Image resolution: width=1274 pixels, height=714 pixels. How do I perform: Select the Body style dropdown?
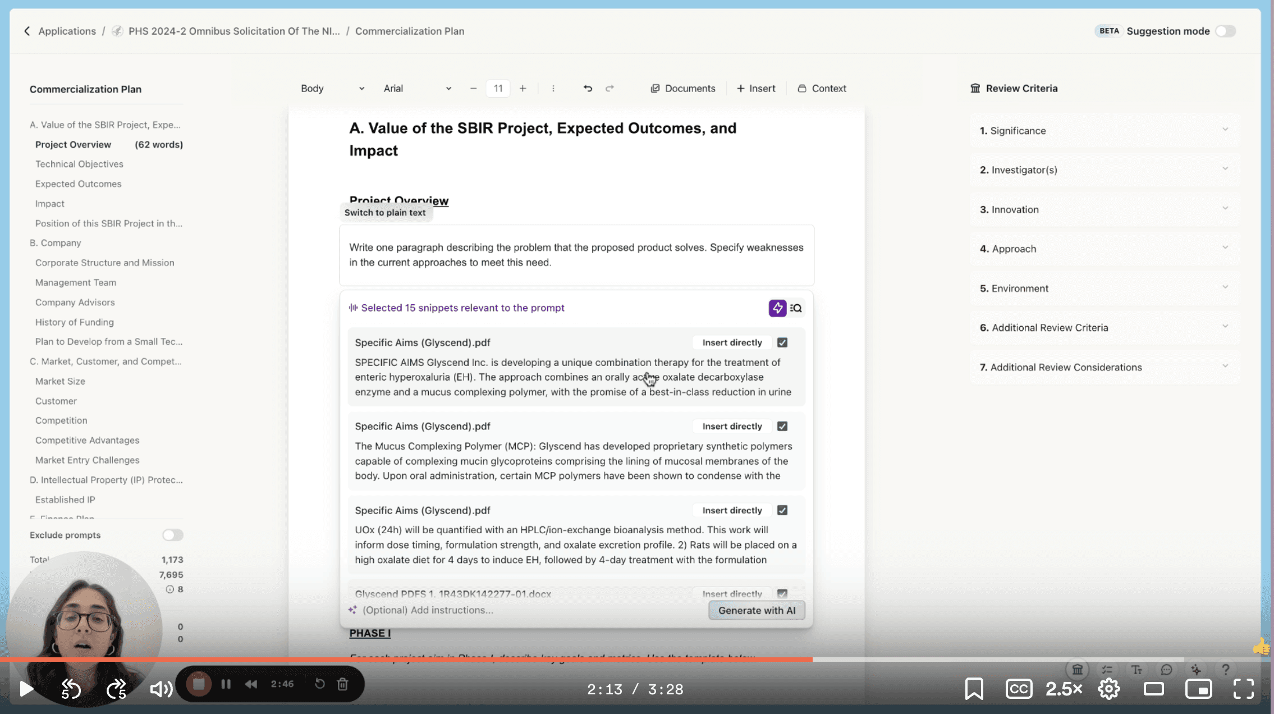click(331, 88)
